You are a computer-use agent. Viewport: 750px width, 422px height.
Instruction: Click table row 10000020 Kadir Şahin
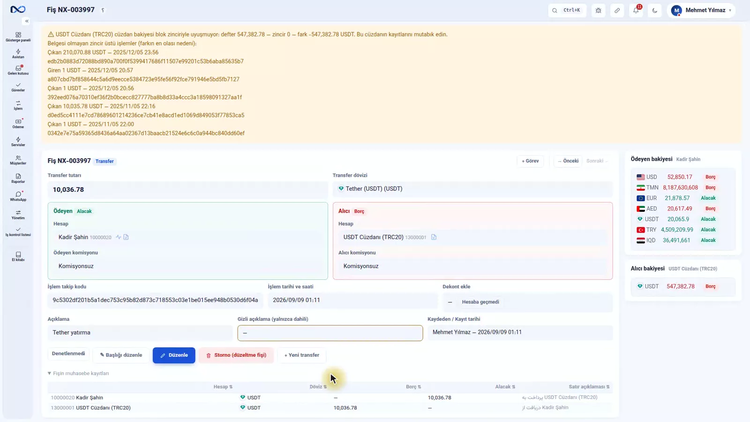[x=330, y=398]
